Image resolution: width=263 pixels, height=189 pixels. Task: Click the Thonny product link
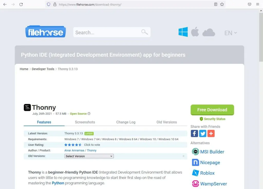(92, 150)
